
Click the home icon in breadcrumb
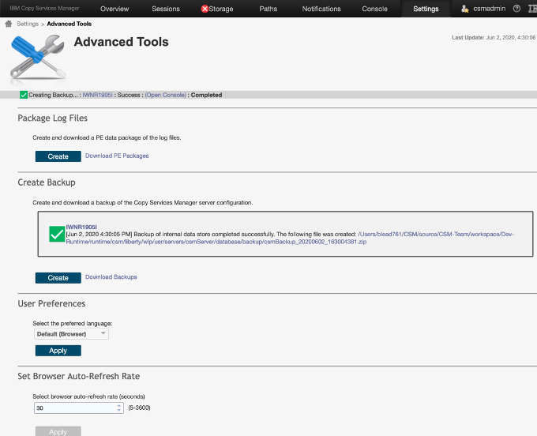coord(9,24)
